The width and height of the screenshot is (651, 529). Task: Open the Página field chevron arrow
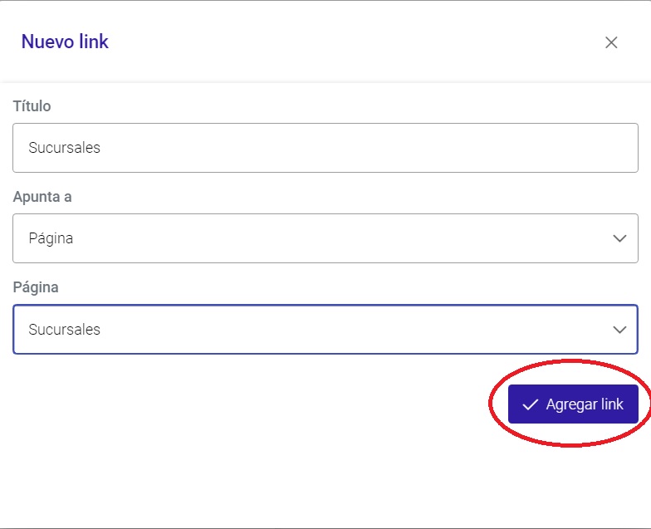tap(619, 330)
